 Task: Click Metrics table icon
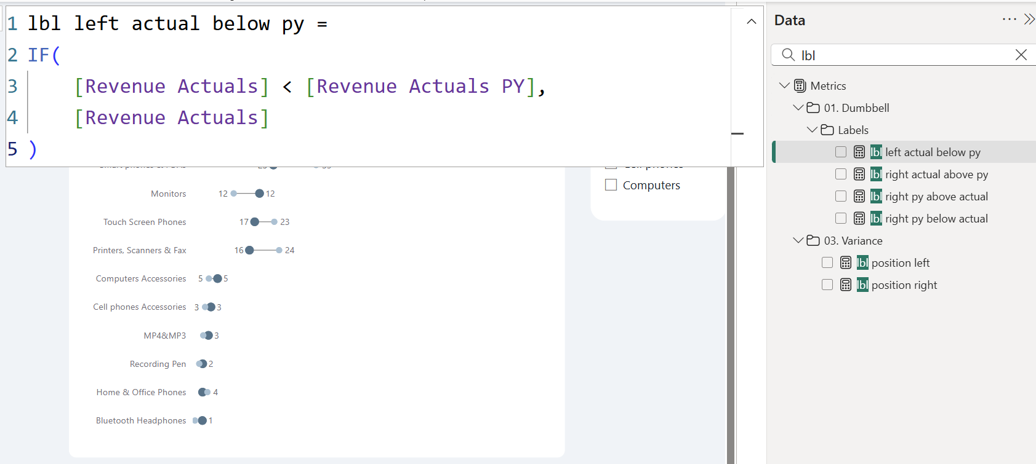click(800, 85)
